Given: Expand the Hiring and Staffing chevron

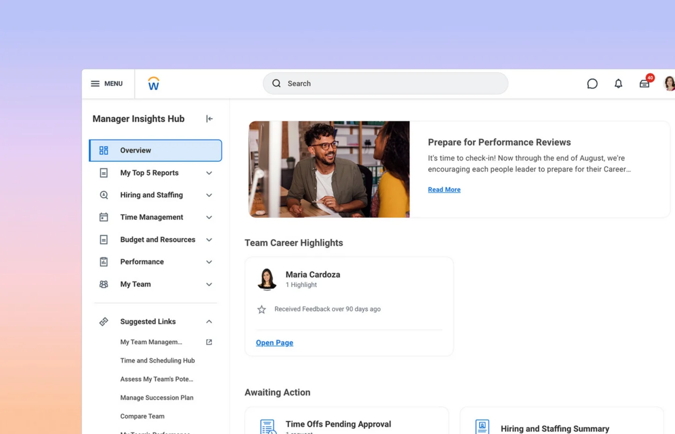Looking at the screenshot, I should pos(209,195).
